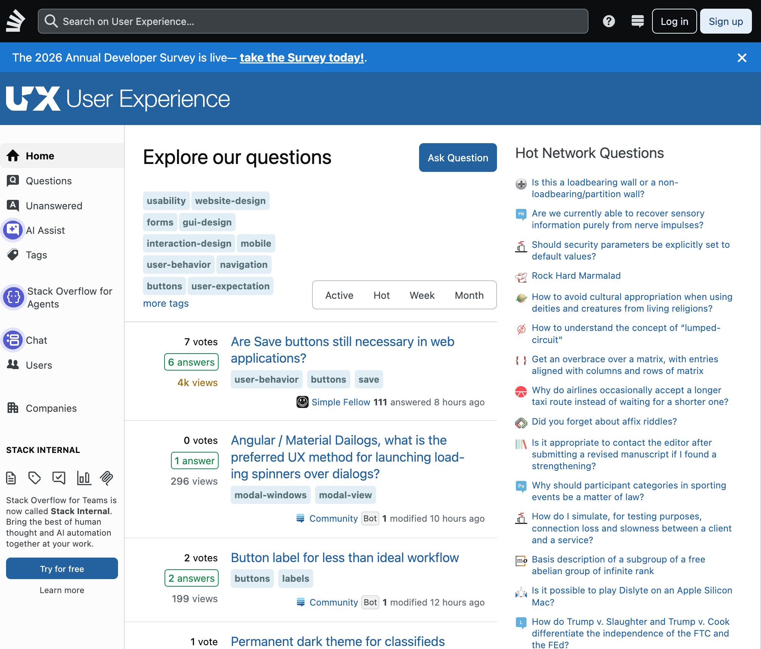The height and width of the screenshot is (649, 761).
Task: Open the Did you forget about affix riddles link
Action: click(604, 421)
